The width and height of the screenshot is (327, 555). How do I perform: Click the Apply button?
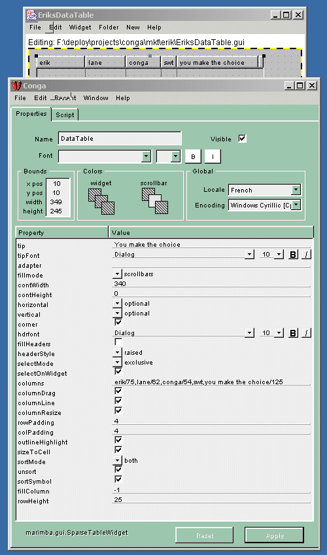[x=274, y=536]
